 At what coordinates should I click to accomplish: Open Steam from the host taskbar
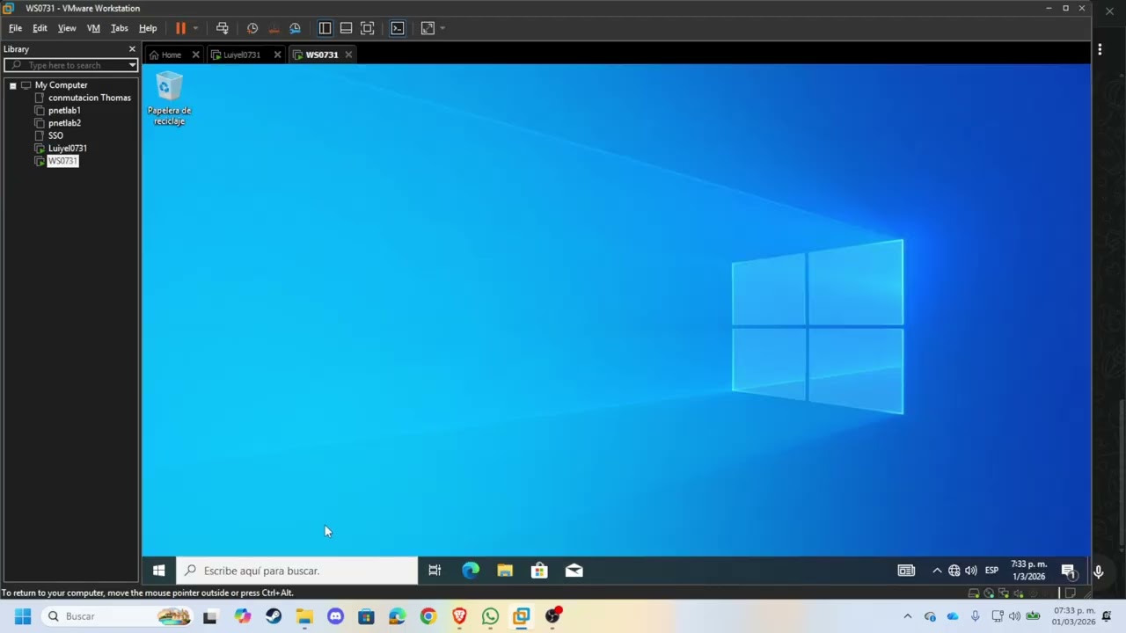point(274,616)
